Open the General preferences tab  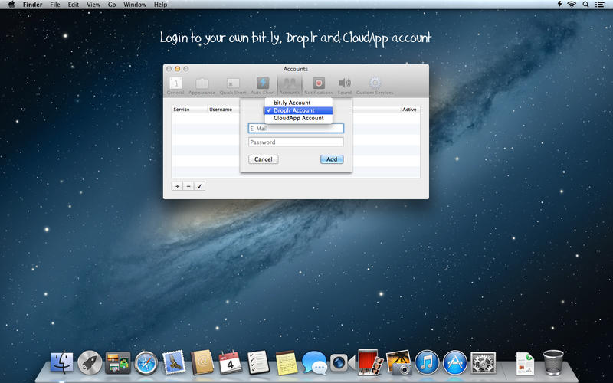pyautogui.click(x=175, y=86)
